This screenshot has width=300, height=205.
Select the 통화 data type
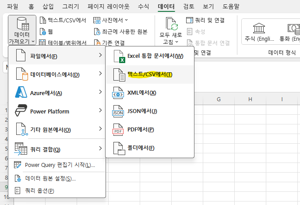[290, 32]
